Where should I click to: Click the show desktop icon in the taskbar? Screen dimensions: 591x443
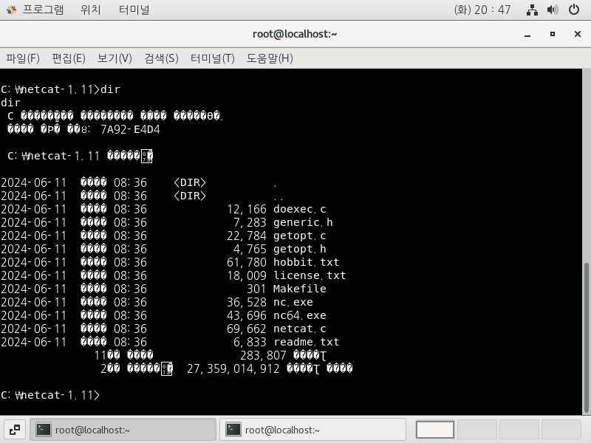coord(15,430)
